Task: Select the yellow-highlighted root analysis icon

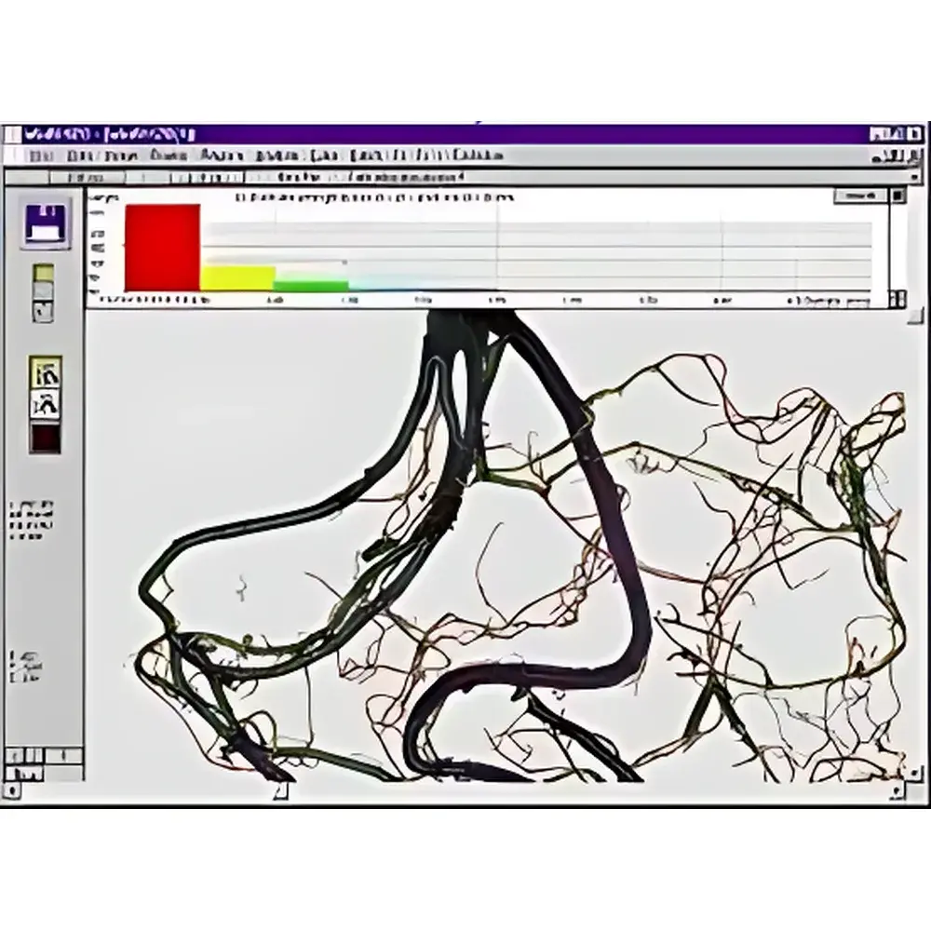Action: click(45, 373)
